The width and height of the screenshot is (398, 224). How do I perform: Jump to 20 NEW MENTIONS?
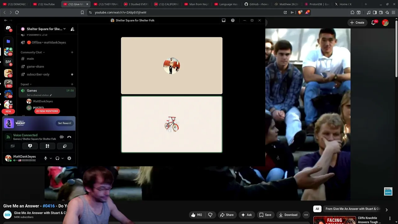tap(47, 111)
